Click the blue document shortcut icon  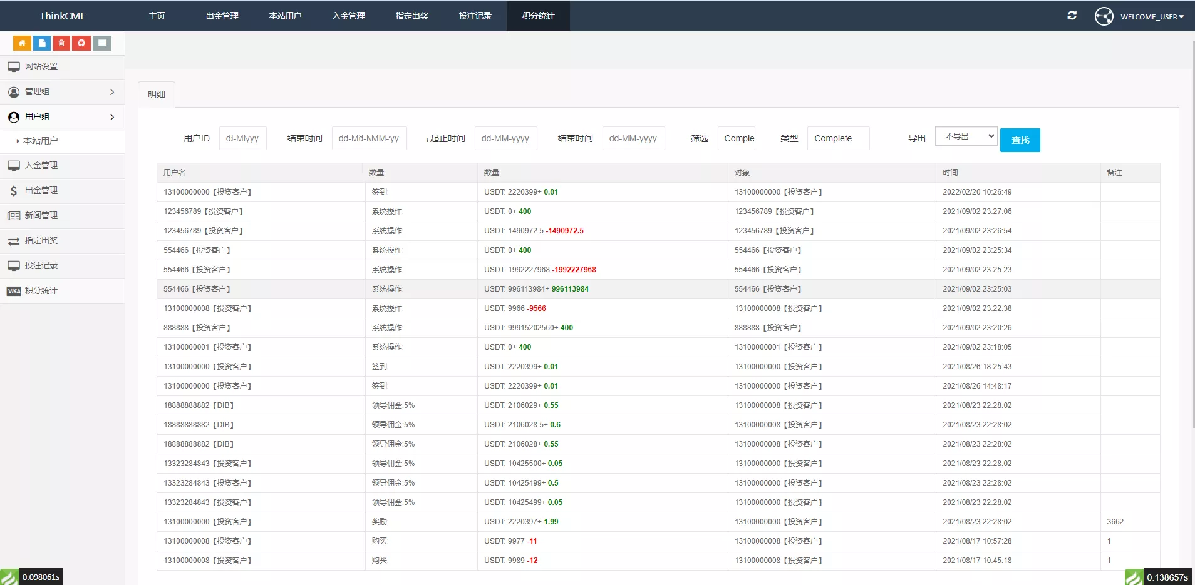(x=42, y=43)
